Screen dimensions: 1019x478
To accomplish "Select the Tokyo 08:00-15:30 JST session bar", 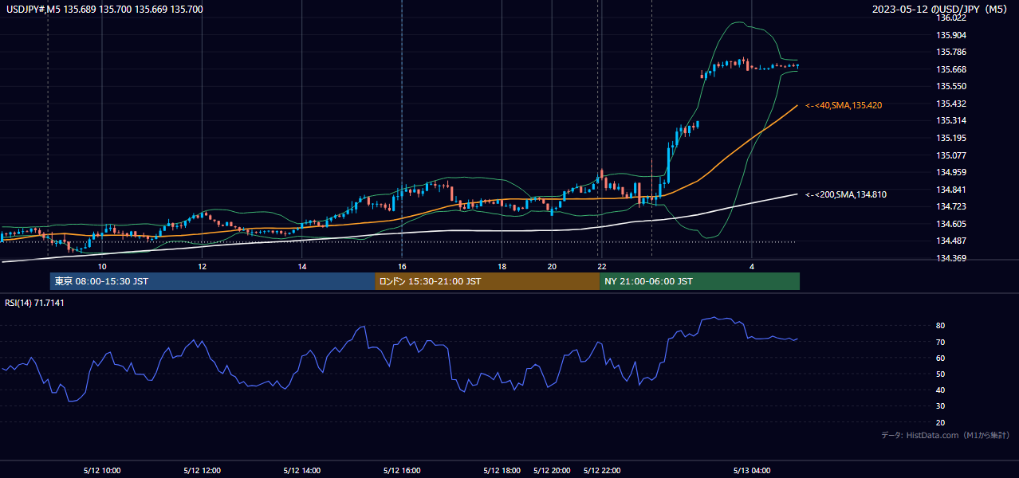I will [x=212, y=281].
